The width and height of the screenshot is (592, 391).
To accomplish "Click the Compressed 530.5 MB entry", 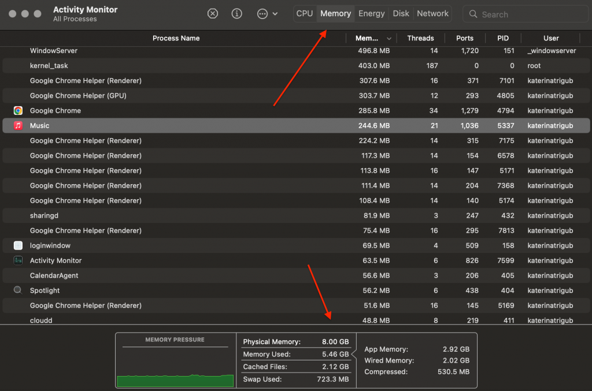I will [x=417, y=372].
